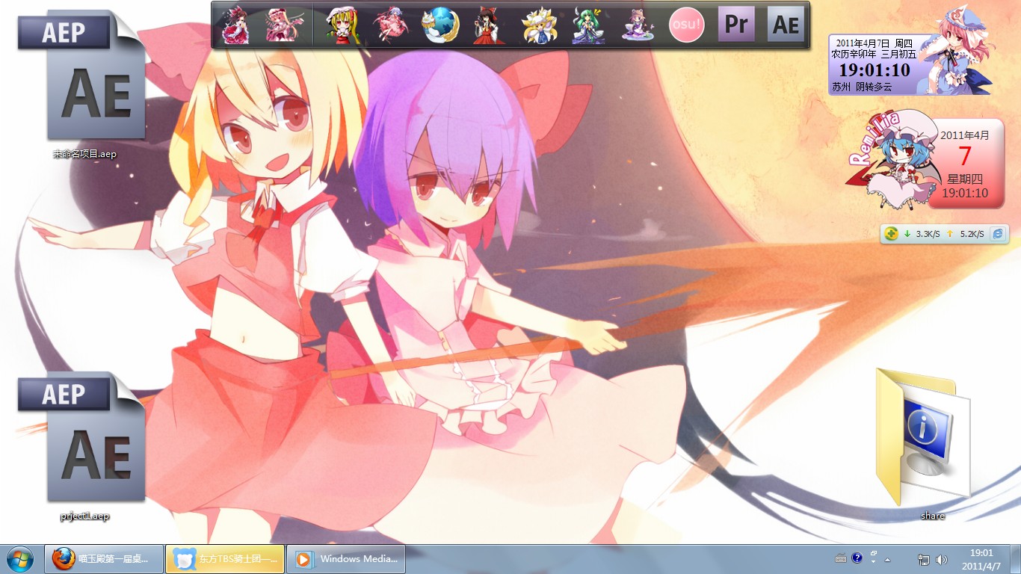The width and height of the screenshot is (1021, 574).
Task: Click the first dock icon on the left
Action: pos(235,25)
